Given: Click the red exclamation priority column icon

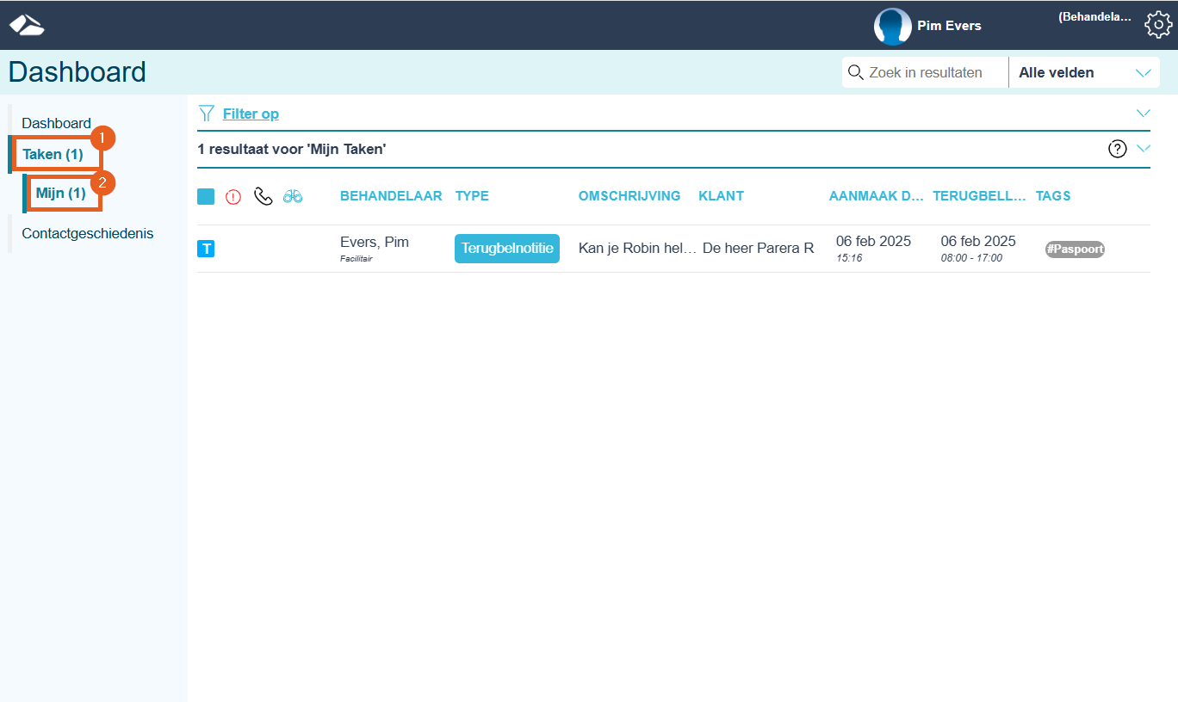Looking at the screenshot, I should pyautogui.click(x=233, y=197).
